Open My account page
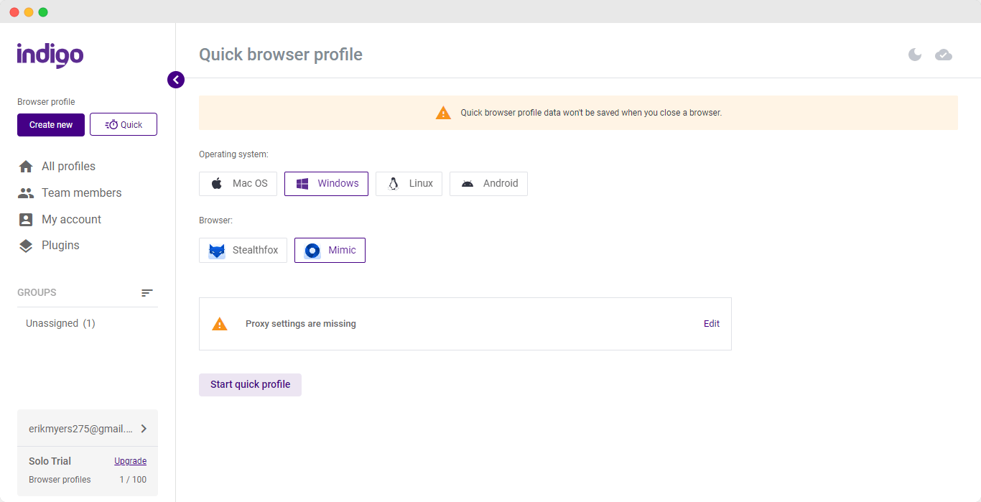Viewport: 981px width, 502px height. [60, 219]
